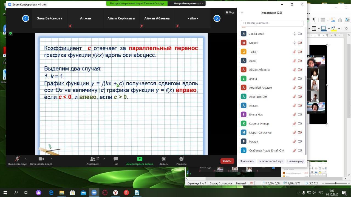Screen dimensions: 351x197
Task: Click the green Share Screen icon
Action: click(x=140, y=159)
